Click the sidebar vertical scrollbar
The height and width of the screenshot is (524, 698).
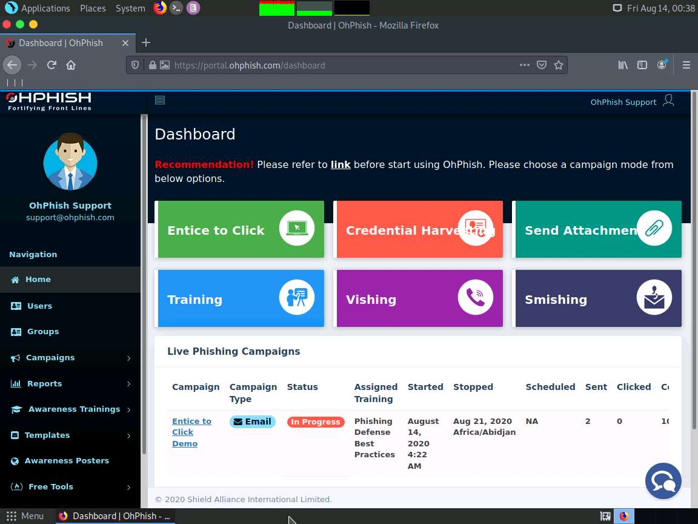(144, 284)
